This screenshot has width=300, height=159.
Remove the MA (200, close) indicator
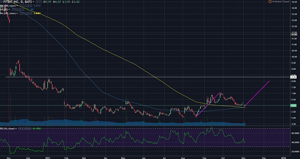pyautogui.click(x=31, y=13)
